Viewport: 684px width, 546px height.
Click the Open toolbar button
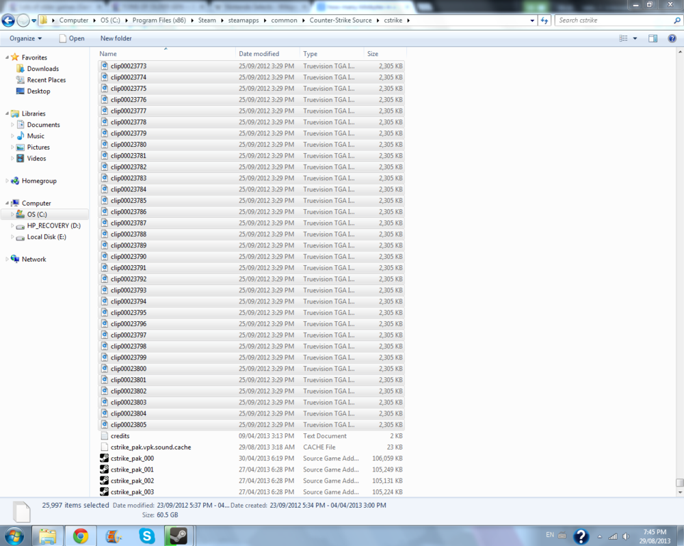72,38
